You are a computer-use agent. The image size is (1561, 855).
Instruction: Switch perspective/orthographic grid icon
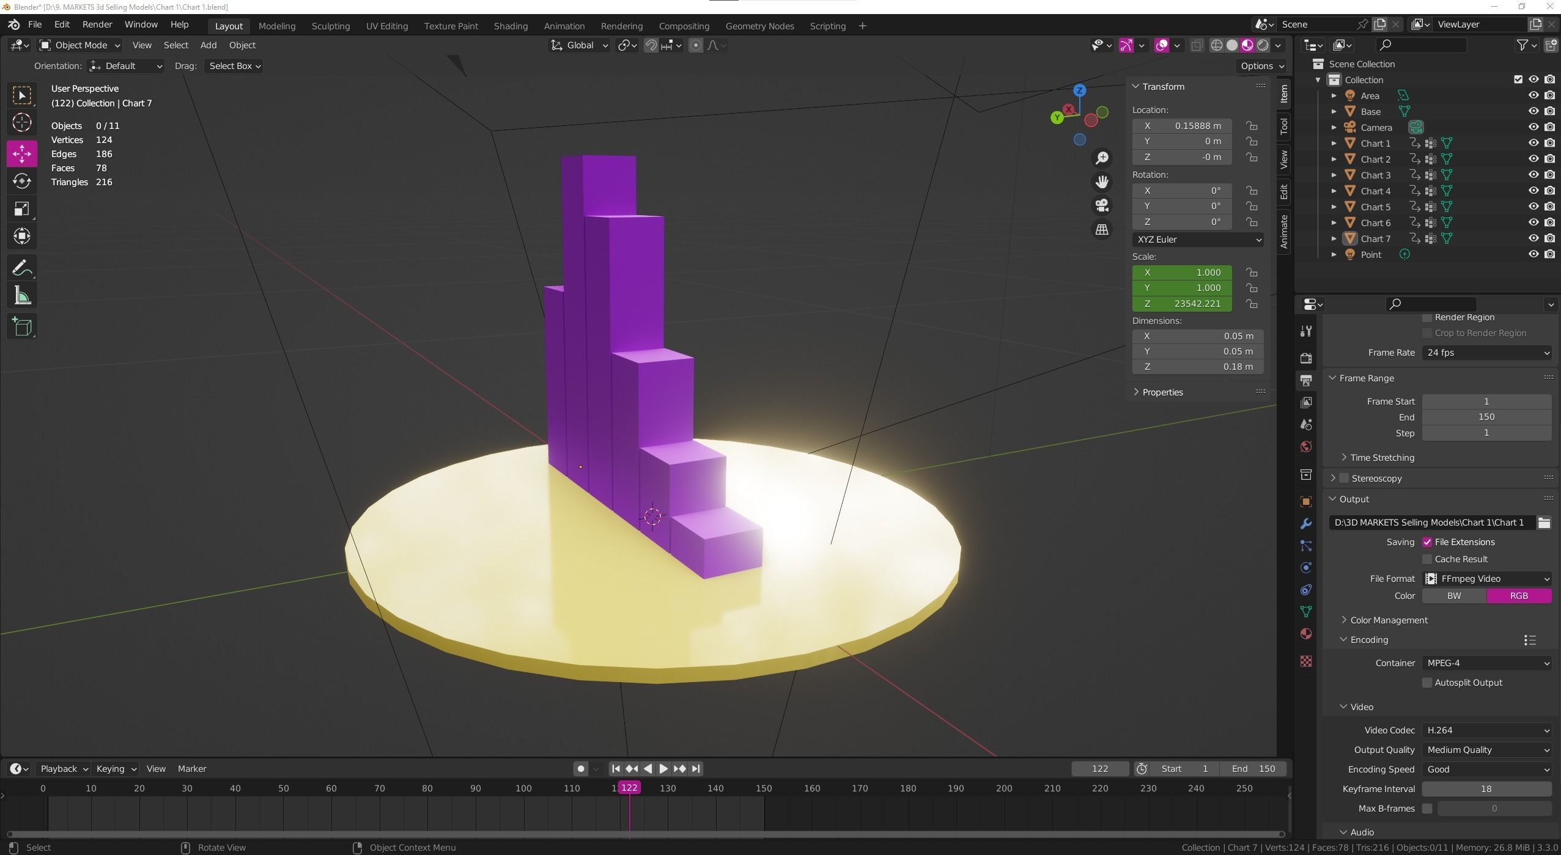click(x=1102, y=230)
